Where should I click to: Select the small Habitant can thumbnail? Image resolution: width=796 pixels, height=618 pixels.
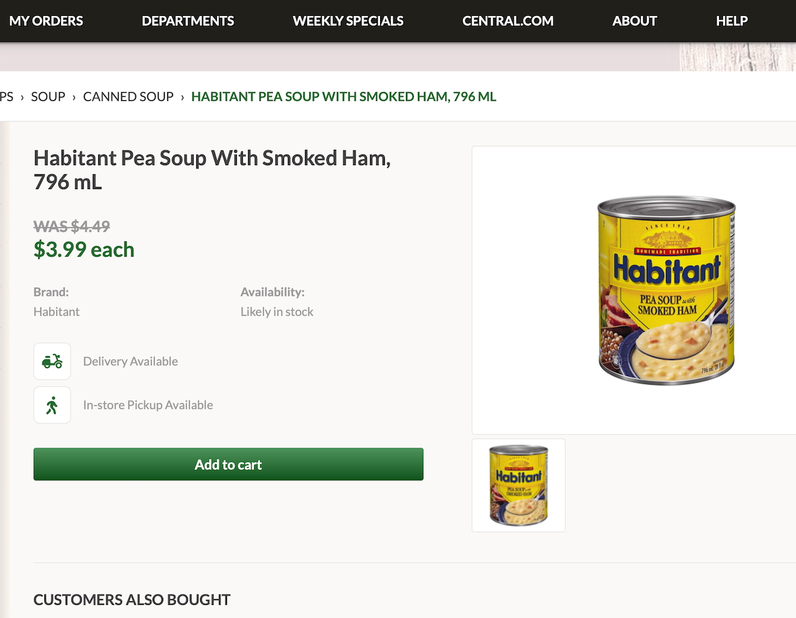pyautogui.click(x=519, y=485)
